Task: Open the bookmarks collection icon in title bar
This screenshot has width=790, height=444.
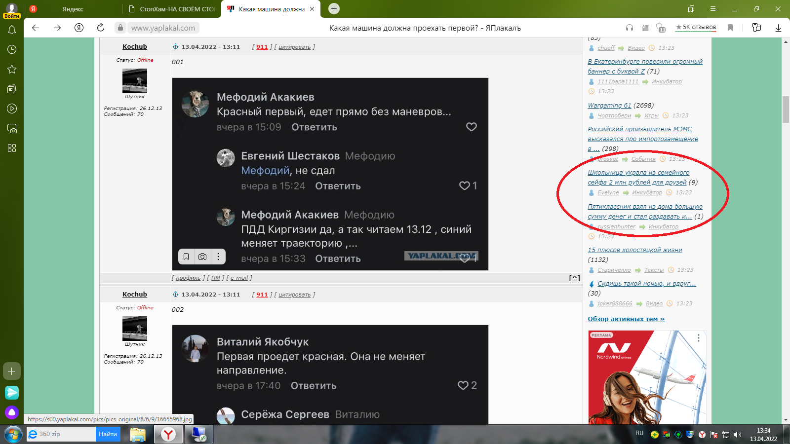Action: pos(691,9)
